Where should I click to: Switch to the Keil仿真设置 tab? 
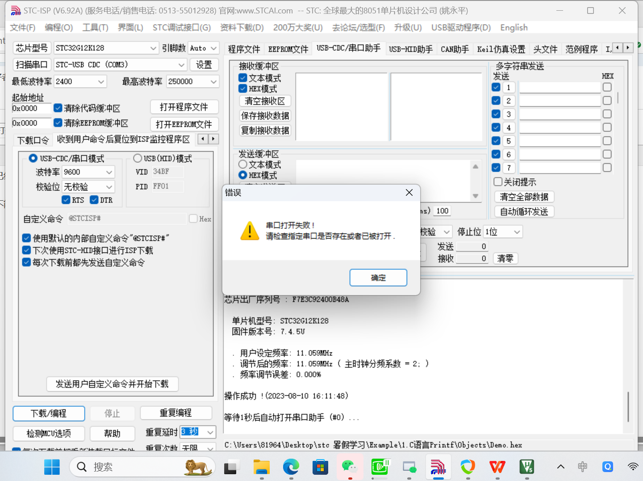501,49
